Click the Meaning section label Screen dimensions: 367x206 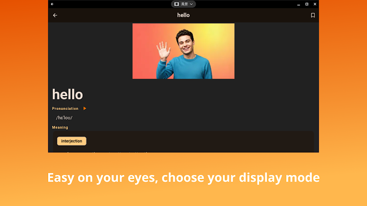coord(60,127)
